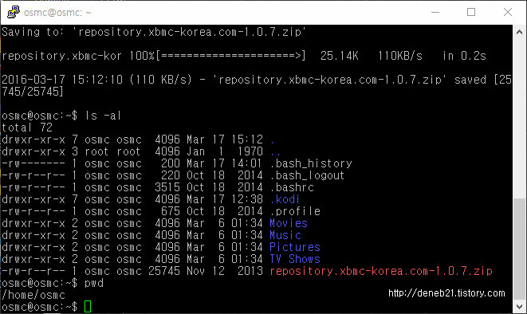Click the 100% download progress bar text
This screenshot has width=527, height=314.
coord(218,56)
